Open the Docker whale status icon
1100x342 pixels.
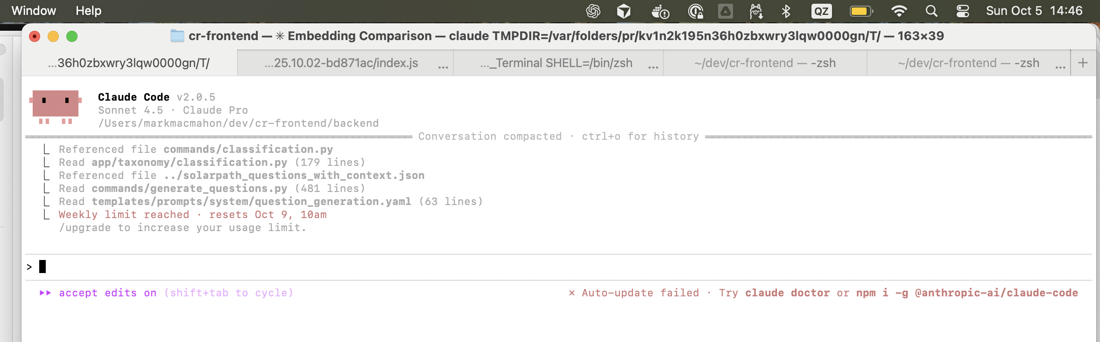point(660,11)
